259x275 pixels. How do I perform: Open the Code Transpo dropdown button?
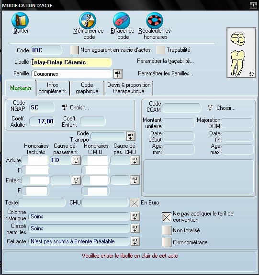click(x=131, y=136)
